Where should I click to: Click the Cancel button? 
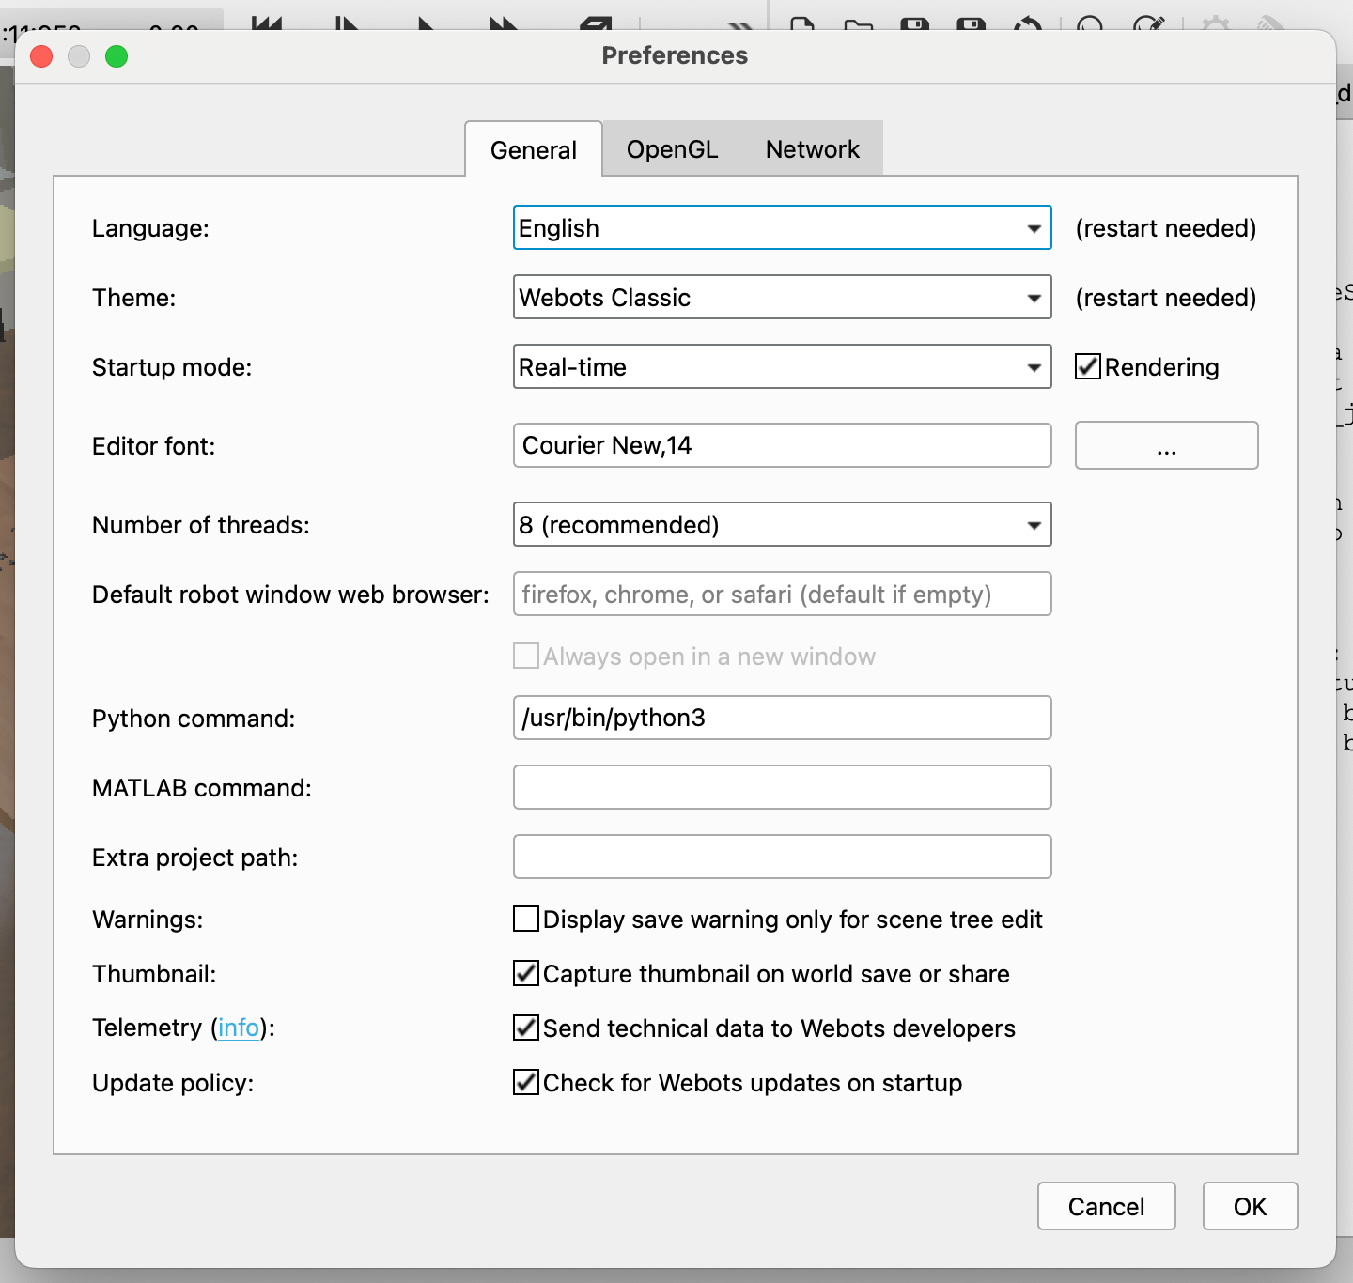[x=1106, y=1206]
